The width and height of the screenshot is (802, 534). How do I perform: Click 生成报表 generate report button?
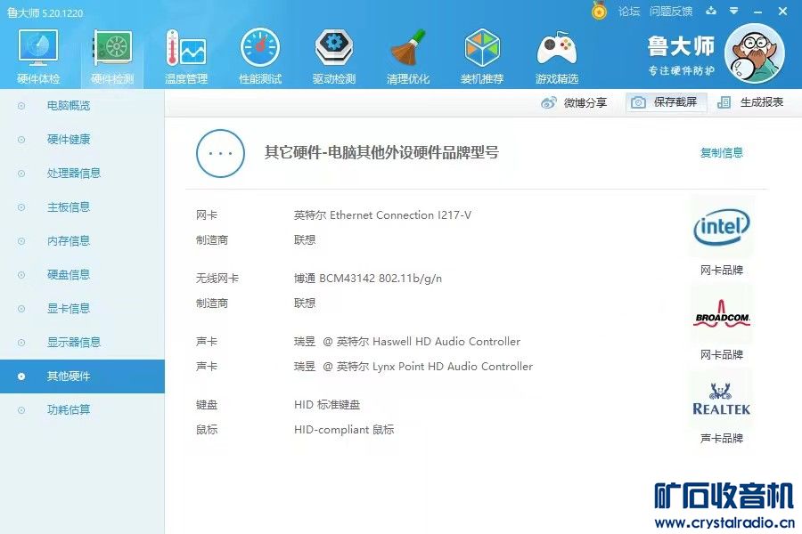pyautogui.click(x=750, y=102)
